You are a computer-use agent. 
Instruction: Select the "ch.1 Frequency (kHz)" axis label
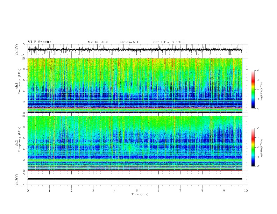tap(18, 81)
